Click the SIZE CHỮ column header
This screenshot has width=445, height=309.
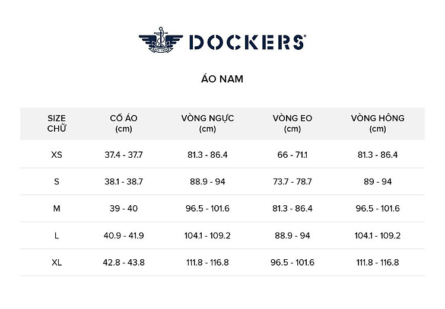click(56, 123)
